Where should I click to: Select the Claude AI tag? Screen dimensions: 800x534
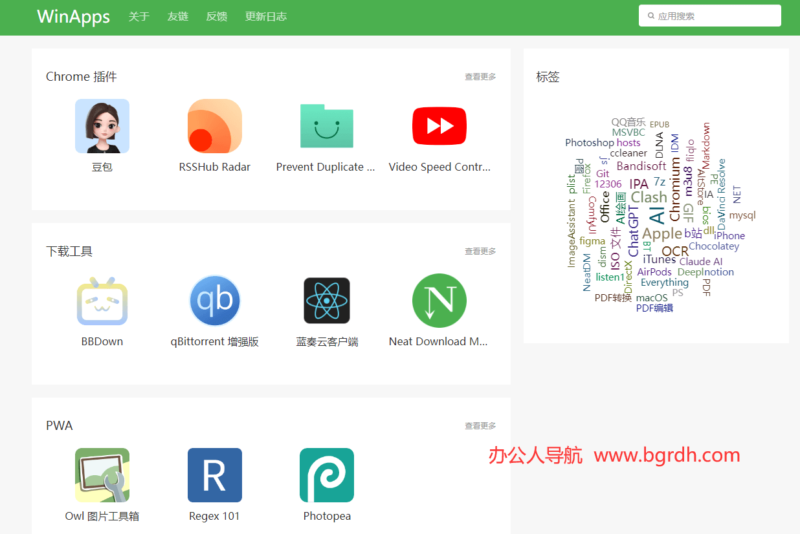pos(701,262)
